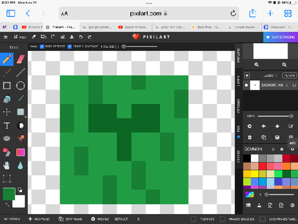The image size is (298, 224).
Task: Move the layer down with arrow
Action: coord(278,126)
